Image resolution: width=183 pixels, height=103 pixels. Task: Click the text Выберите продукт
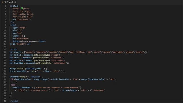click(x=28, y=41)
